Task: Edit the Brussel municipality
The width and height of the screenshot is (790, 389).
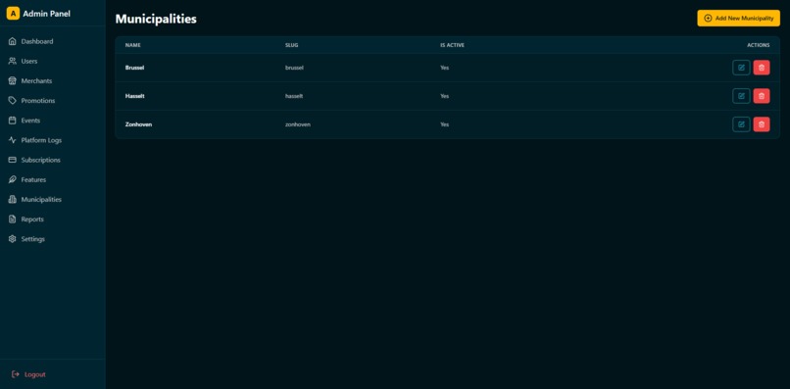Action: pos(741,68)
